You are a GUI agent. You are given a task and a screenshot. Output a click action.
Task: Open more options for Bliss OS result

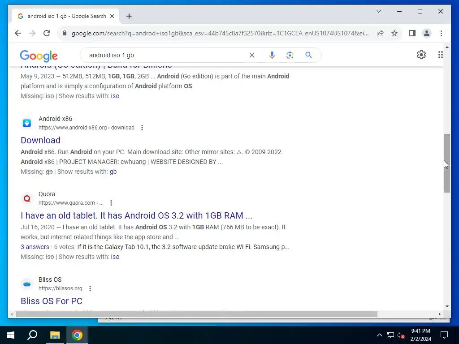(90, 288)
